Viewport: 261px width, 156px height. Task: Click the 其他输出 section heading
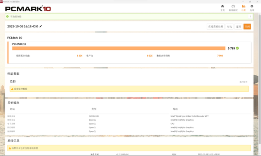13,103
